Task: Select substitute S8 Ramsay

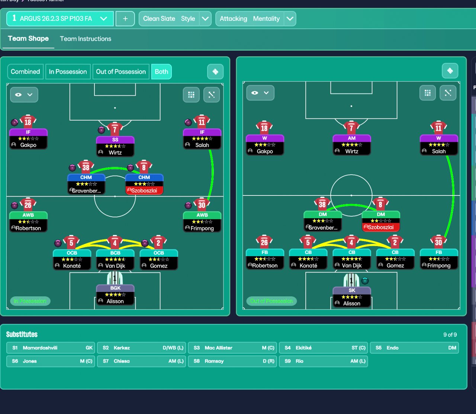Action: 232,361
